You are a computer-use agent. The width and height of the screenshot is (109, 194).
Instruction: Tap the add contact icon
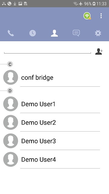99,51
